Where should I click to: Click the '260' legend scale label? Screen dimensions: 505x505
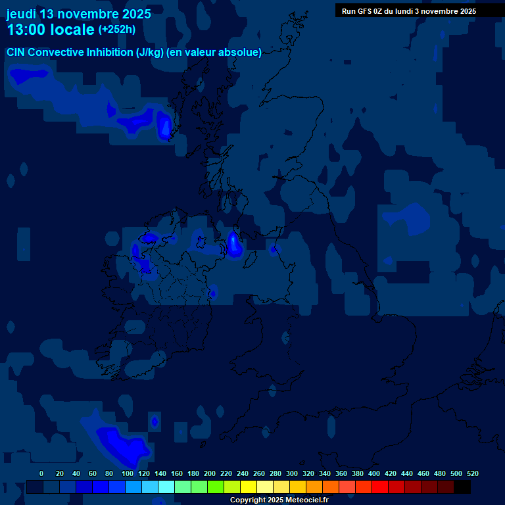(257, 473)
